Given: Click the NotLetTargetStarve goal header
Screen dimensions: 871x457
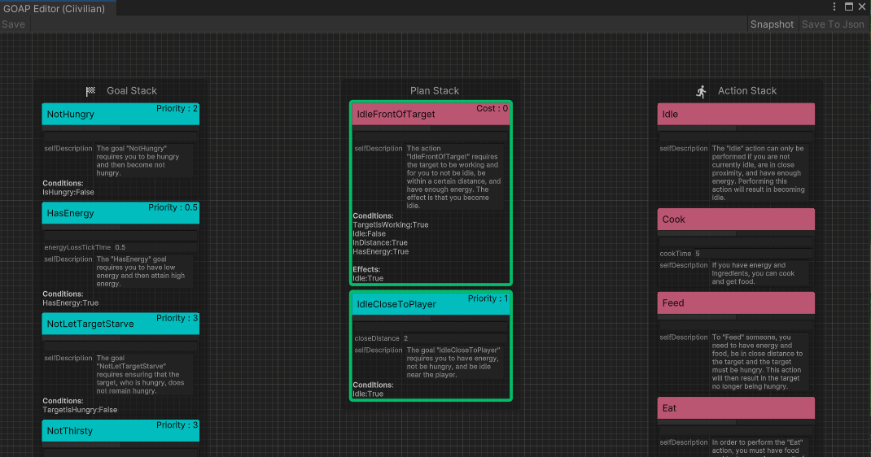Looking at the screenshot, I should coord(120,324).
